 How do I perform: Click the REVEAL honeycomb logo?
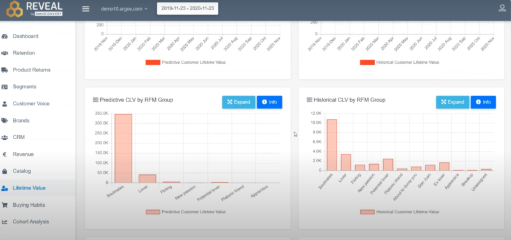click(15, 9)
